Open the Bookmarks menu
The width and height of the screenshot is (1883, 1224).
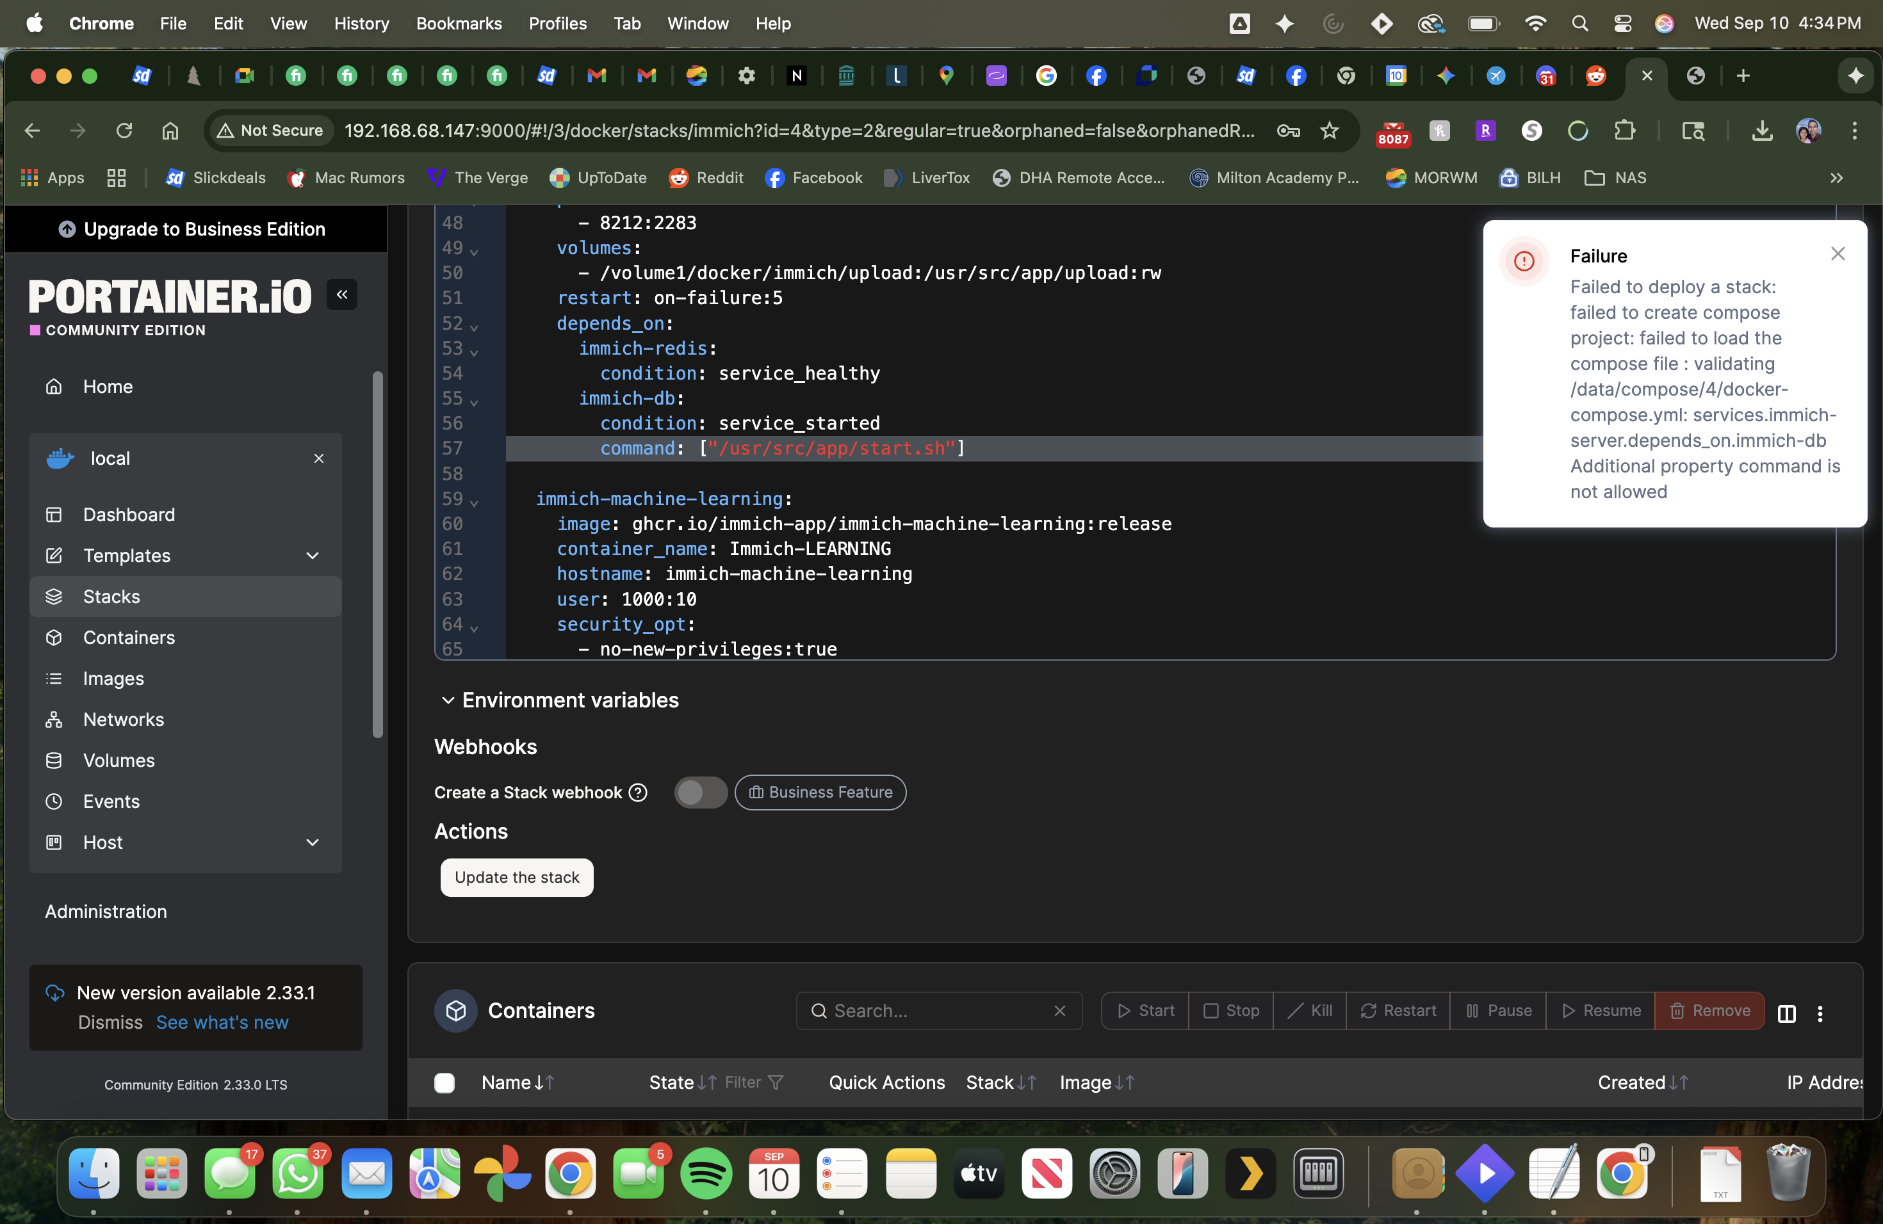459,24
